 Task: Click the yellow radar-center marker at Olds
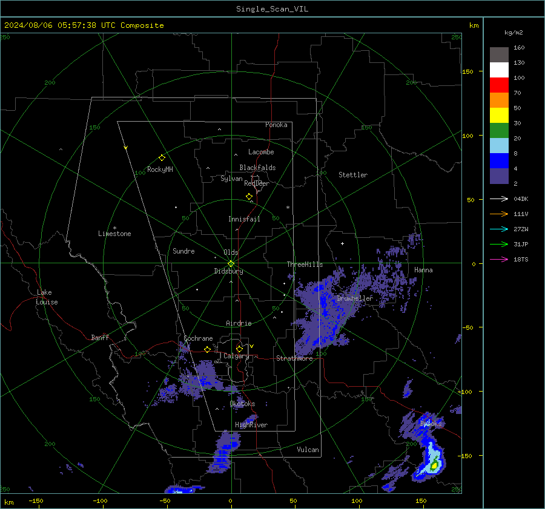click(x=231, y=264)
